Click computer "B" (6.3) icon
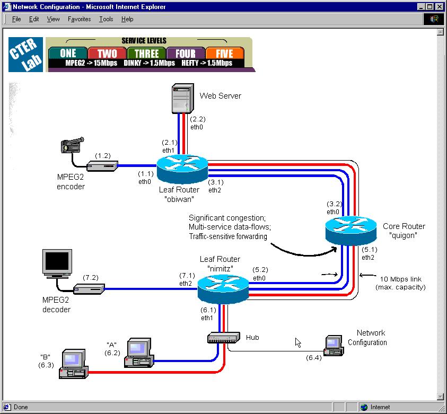This screenshot has height=414, width=447. pyautogui.click(x=74, y=364)
